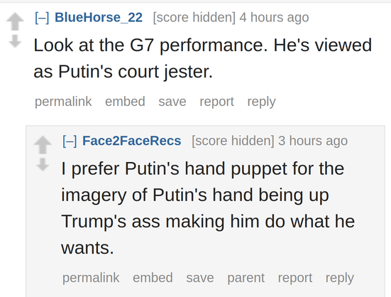Report BlueHorse_22's comment

click(x=216, y=102)
